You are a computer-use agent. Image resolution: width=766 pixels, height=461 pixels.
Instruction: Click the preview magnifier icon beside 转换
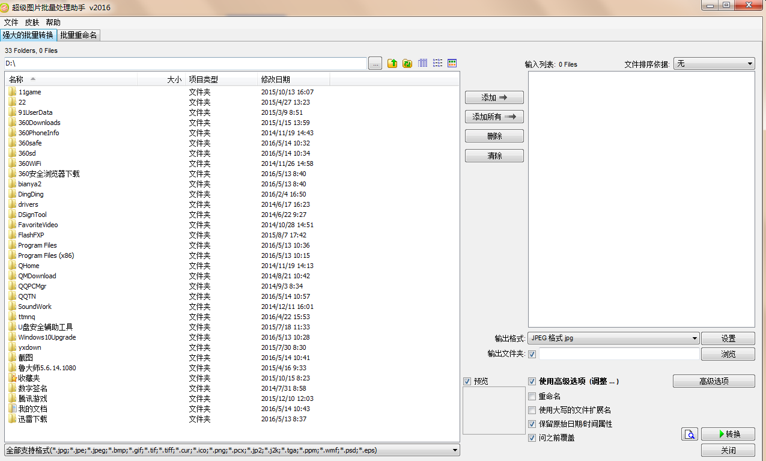689,434
